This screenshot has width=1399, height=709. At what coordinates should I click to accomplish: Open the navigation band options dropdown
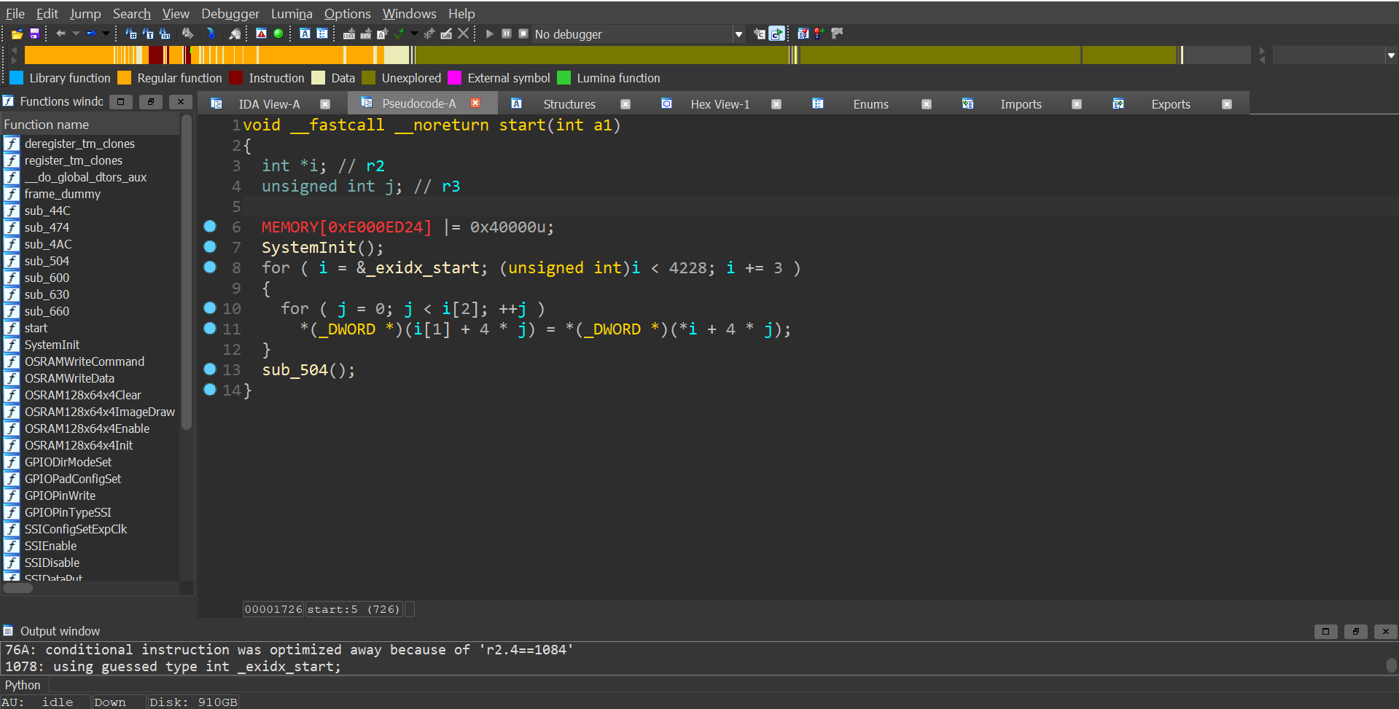click(x=1390, y=55)
